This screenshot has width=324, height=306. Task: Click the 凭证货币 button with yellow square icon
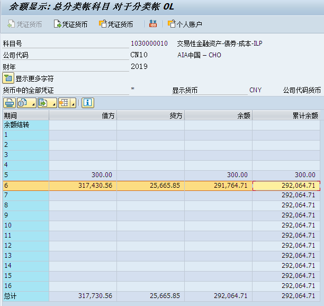pyautogui.click(x=116, y=24)
